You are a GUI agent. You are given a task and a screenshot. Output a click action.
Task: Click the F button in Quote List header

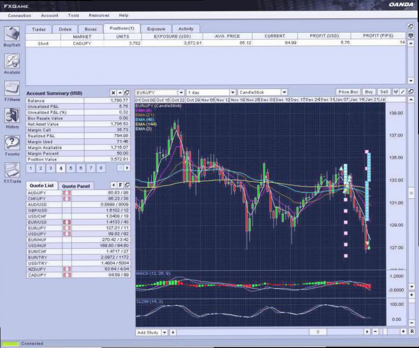[120, 185]
